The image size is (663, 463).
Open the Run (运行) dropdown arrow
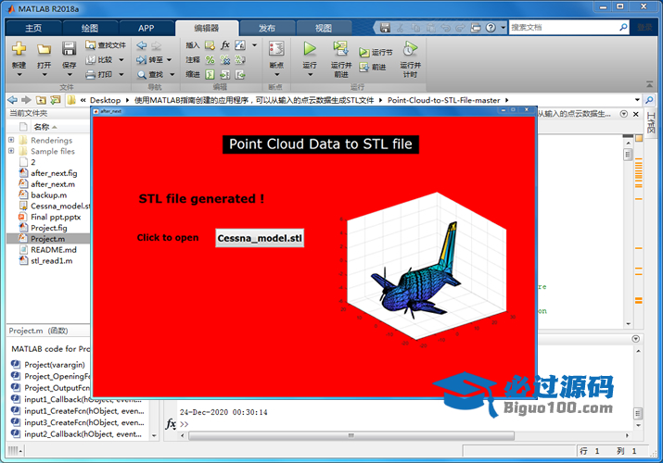310,75
